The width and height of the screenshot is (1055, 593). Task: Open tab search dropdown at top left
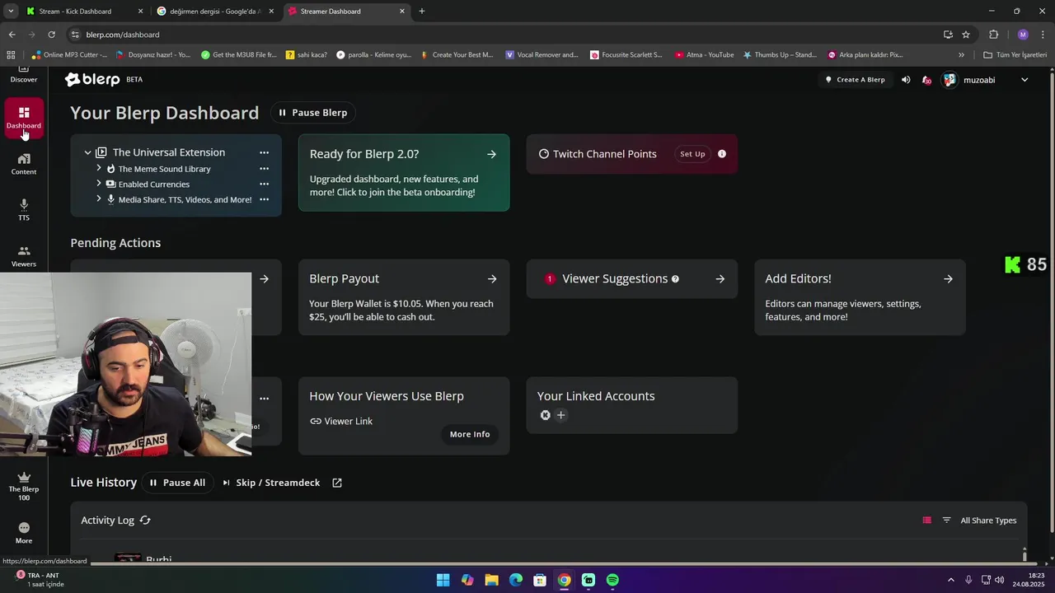[11, 12]
